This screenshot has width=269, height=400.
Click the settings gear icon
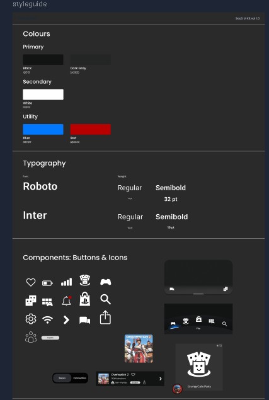[31, 319]
